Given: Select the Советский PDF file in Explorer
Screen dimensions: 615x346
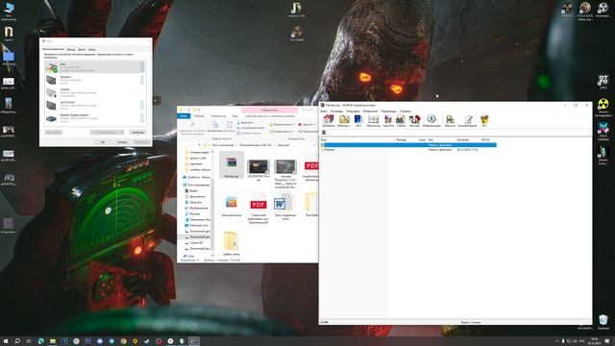Looking at the screenshot, I should [x=258, y=209].
